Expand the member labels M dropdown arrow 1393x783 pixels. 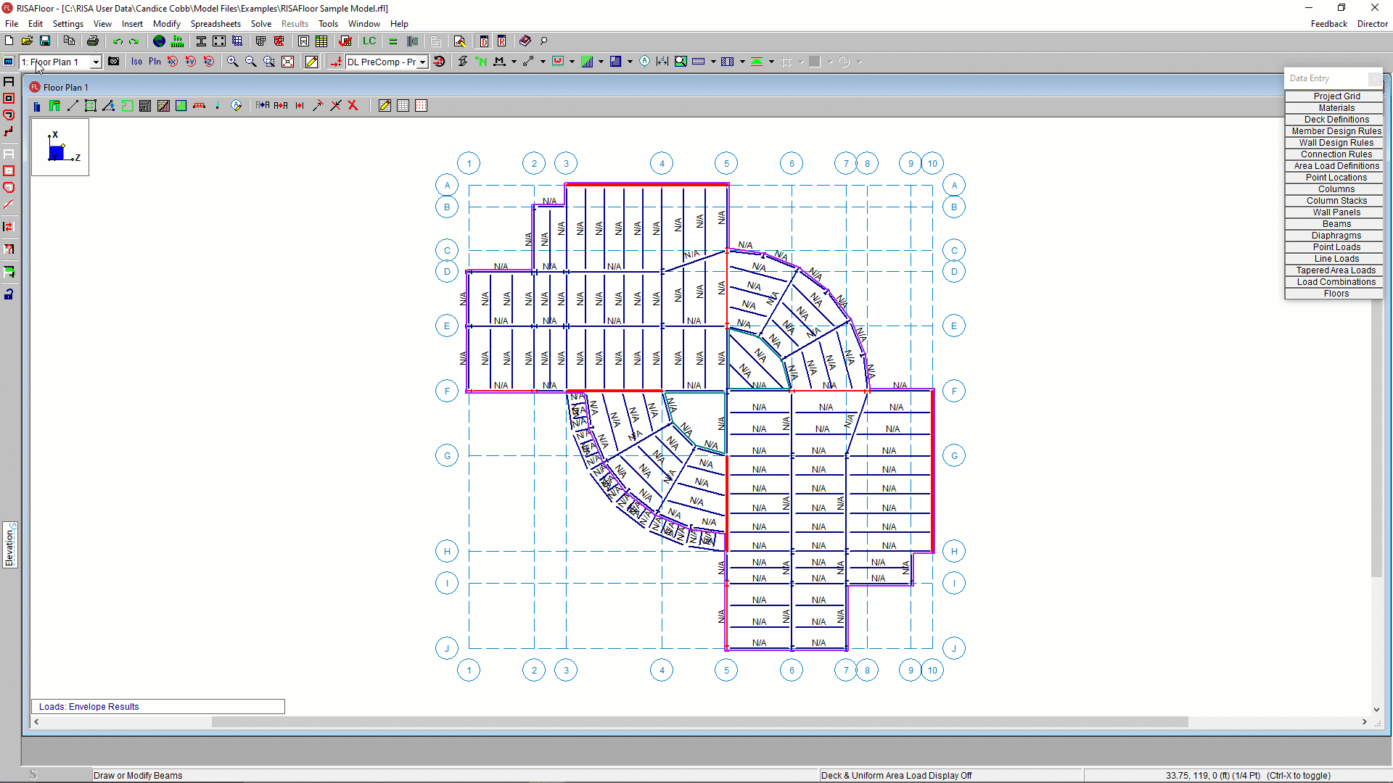(x=514, y=62)
